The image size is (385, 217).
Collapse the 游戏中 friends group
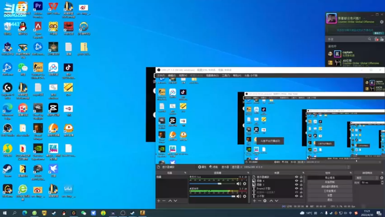[x=332, y=46]
